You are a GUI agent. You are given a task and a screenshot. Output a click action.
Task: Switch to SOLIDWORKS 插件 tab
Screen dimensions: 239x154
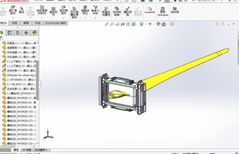coord(55,23)
